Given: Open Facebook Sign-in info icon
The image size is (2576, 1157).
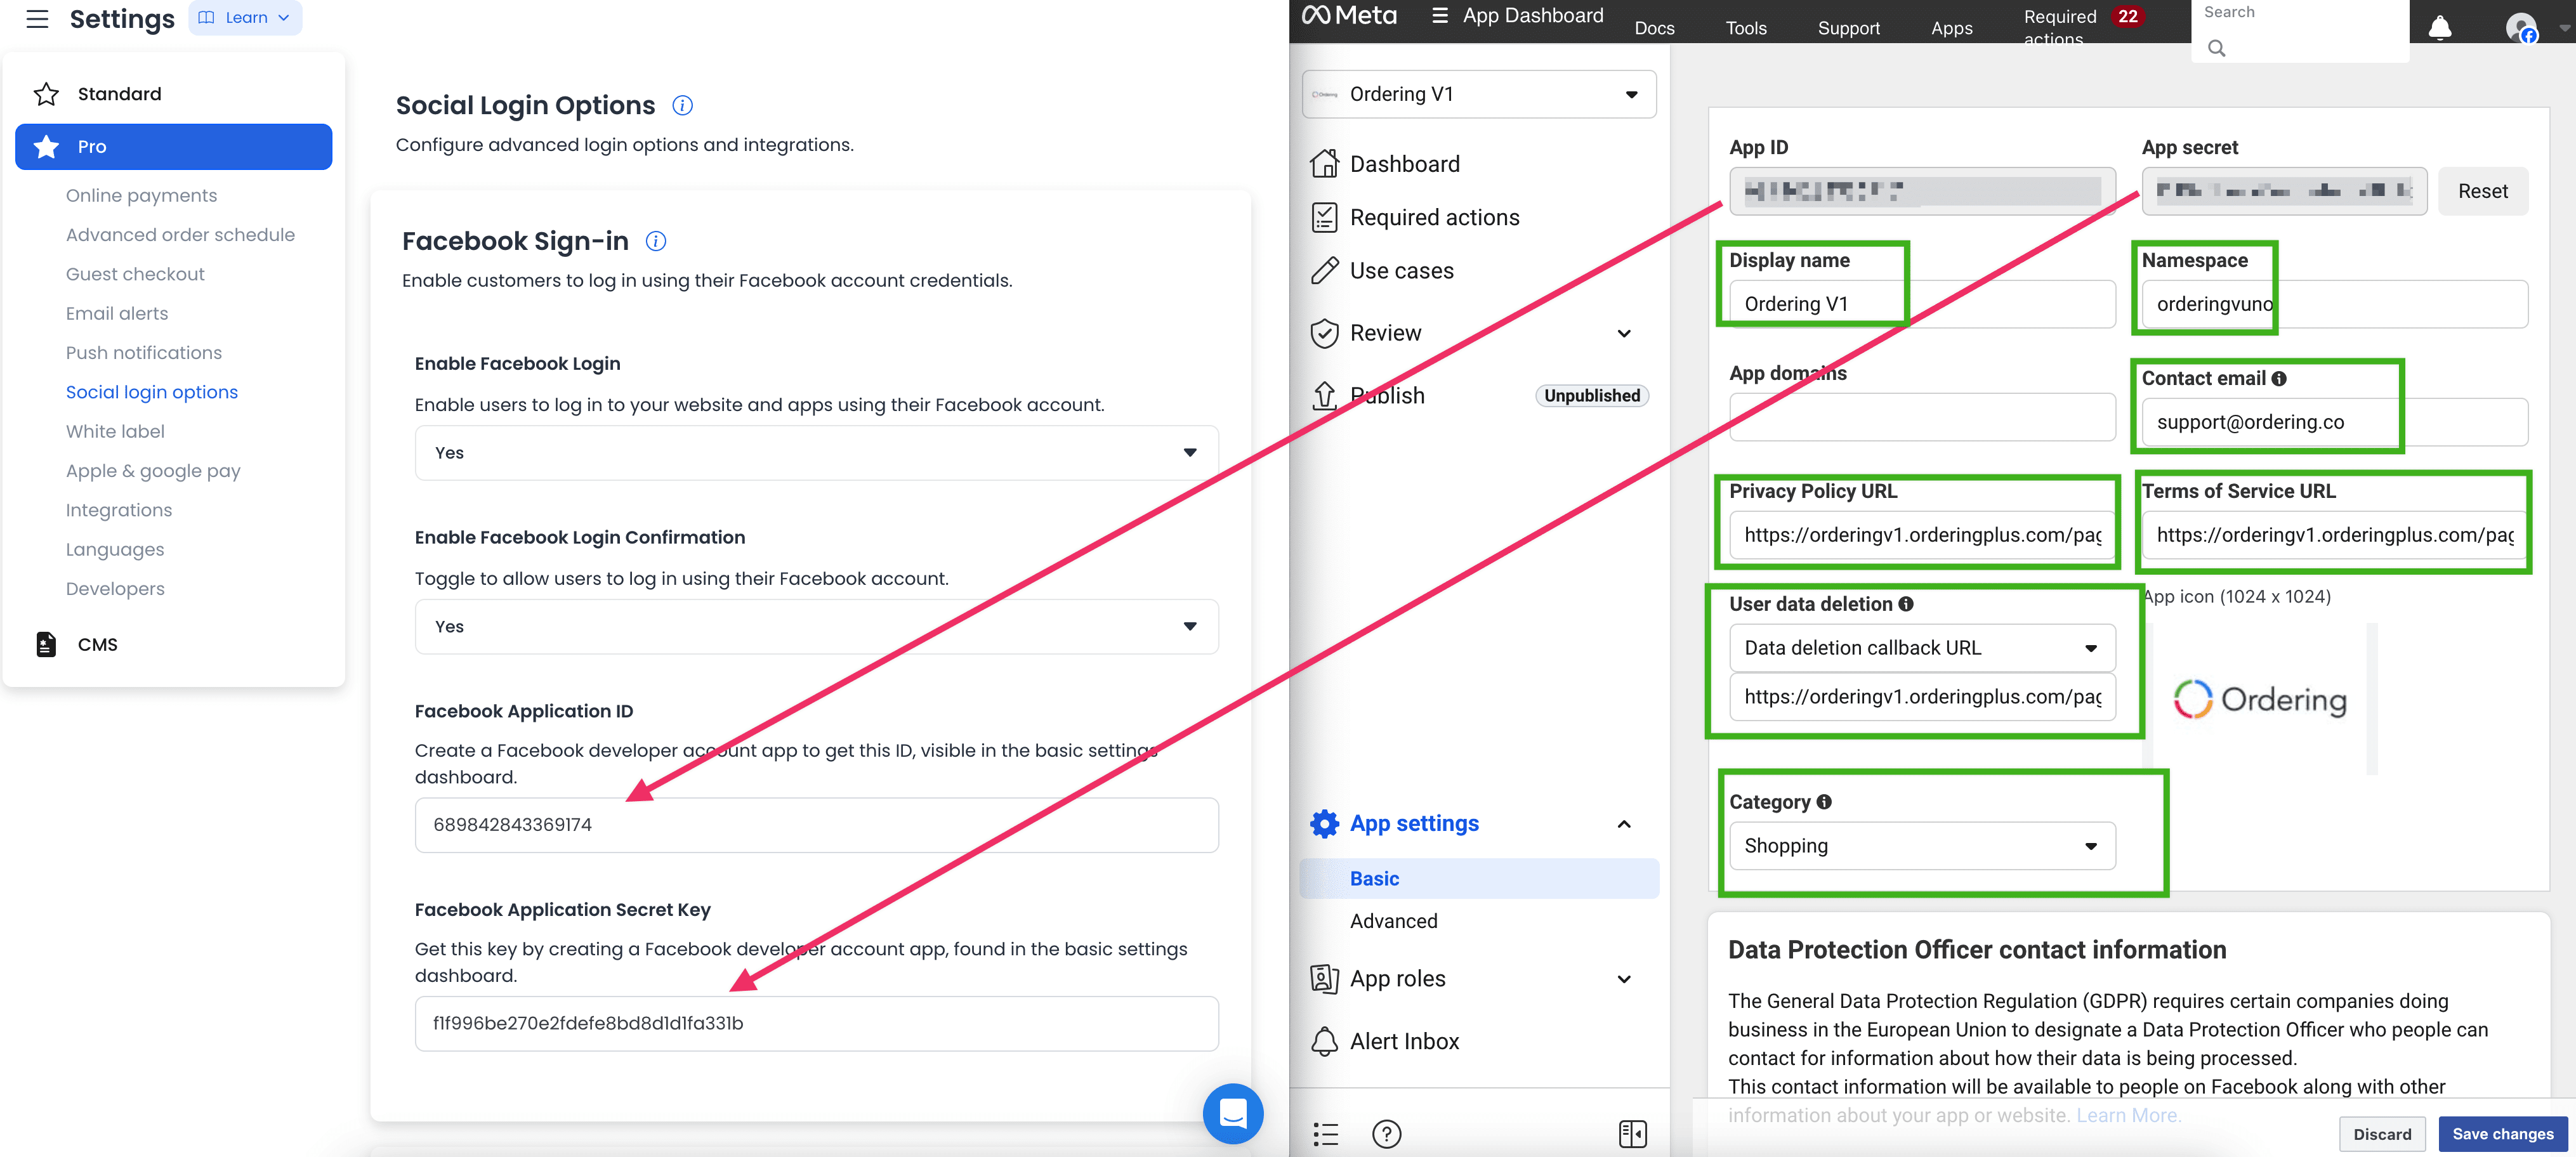Looking at the screenshot, I should (656, 241).
